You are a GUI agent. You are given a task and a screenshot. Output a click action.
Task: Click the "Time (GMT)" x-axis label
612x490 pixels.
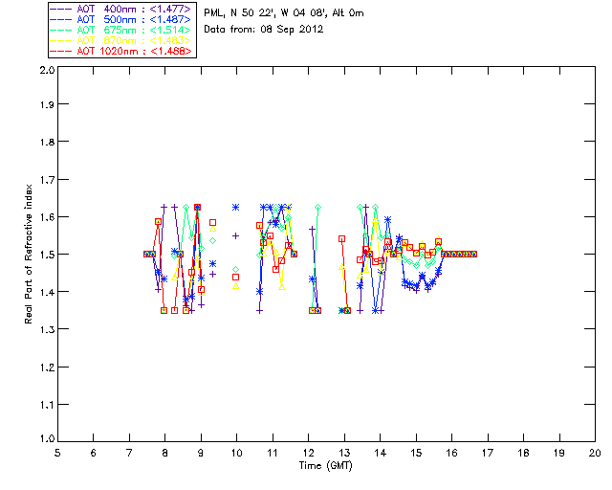tap(326, 466)
